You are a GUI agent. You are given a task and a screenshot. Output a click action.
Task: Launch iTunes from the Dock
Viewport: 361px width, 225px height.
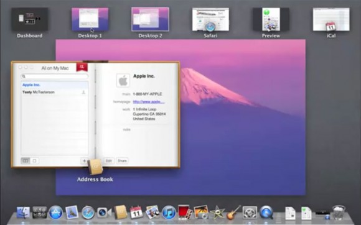169,213
